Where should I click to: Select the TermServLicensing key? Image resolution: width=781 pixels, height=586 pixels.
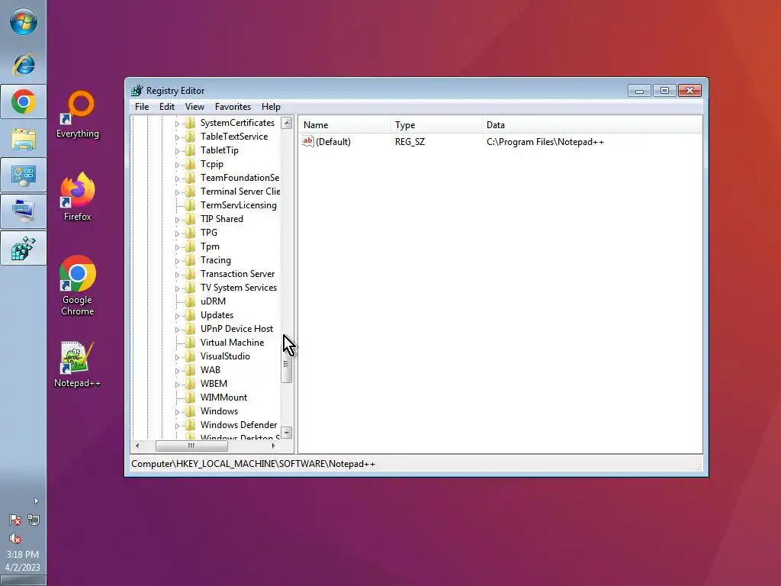(x=238, y=205)
